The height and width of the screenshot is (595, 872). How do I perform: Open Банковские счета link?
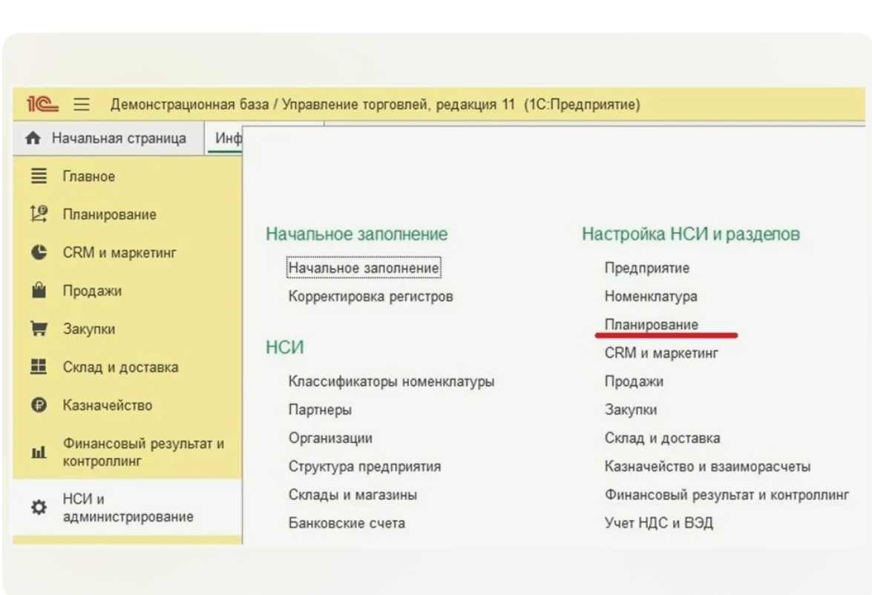tap(347, 523)
